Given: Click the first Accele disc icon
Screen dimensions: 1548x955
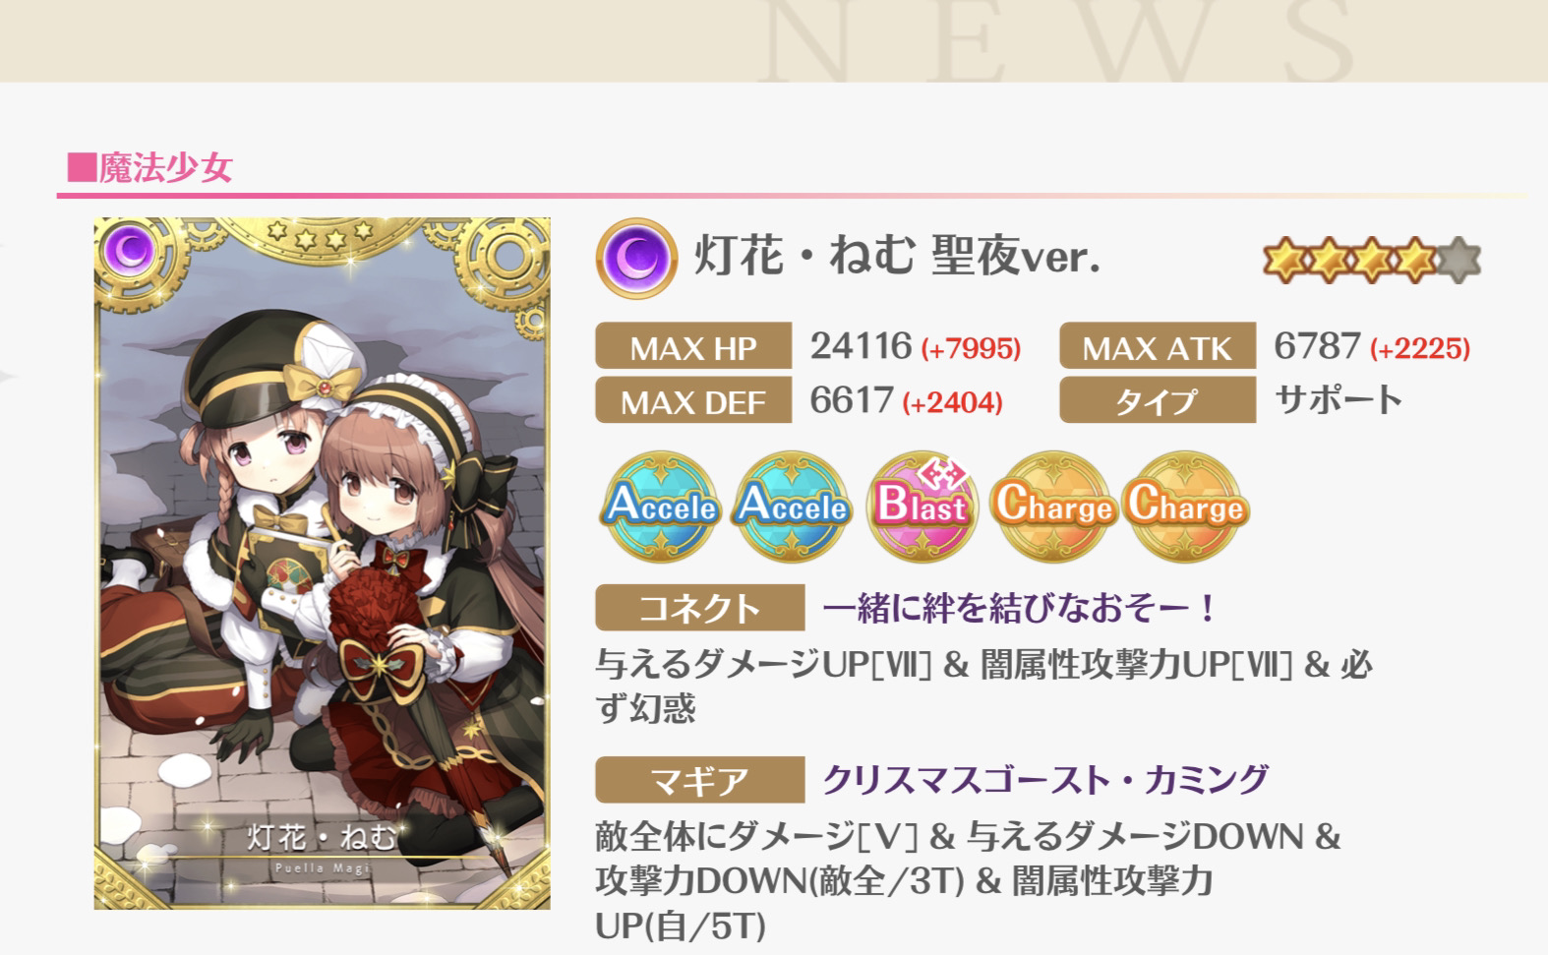Looking at the screenshot, I should [662, 507].
